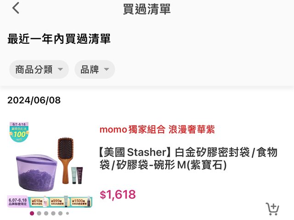Select the fifth carousel dot
294x220 pixels.
coord(60,213)
